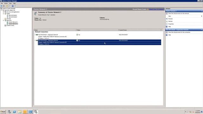Click the Show/Hide Action Pane toolbar icon
The image size is (203, 114).
tap(15, 6)
